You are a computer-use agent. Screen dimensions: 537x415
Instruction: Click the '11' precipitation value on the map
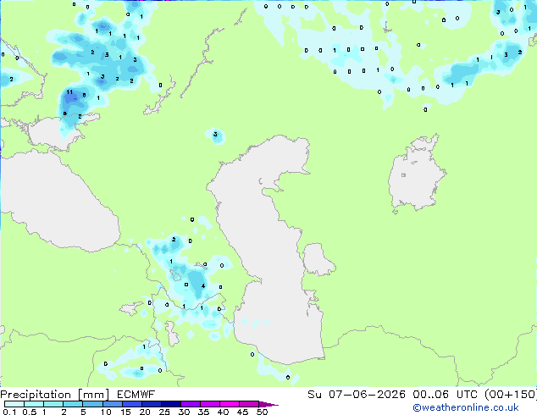coord(69,91)
